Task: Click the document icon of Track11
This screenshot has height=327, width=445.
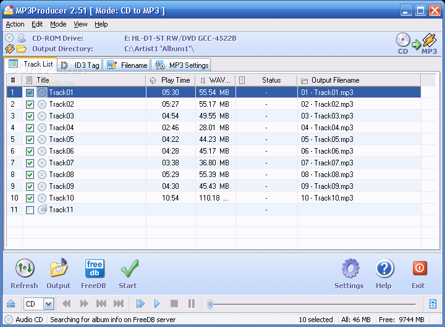Action: (x=42, y=209)
